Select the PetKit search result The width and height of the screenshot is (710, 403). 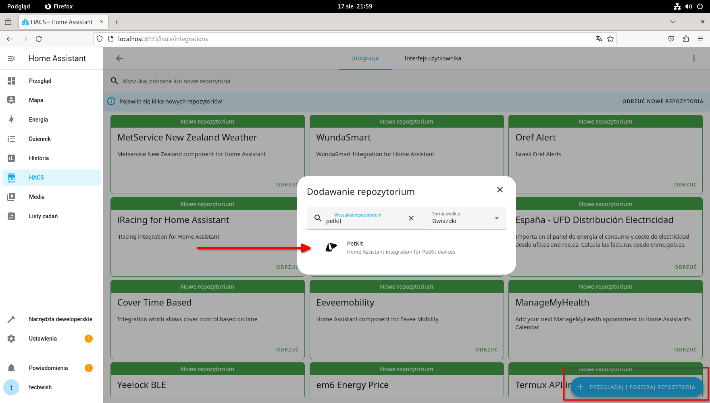pos(406,247)
